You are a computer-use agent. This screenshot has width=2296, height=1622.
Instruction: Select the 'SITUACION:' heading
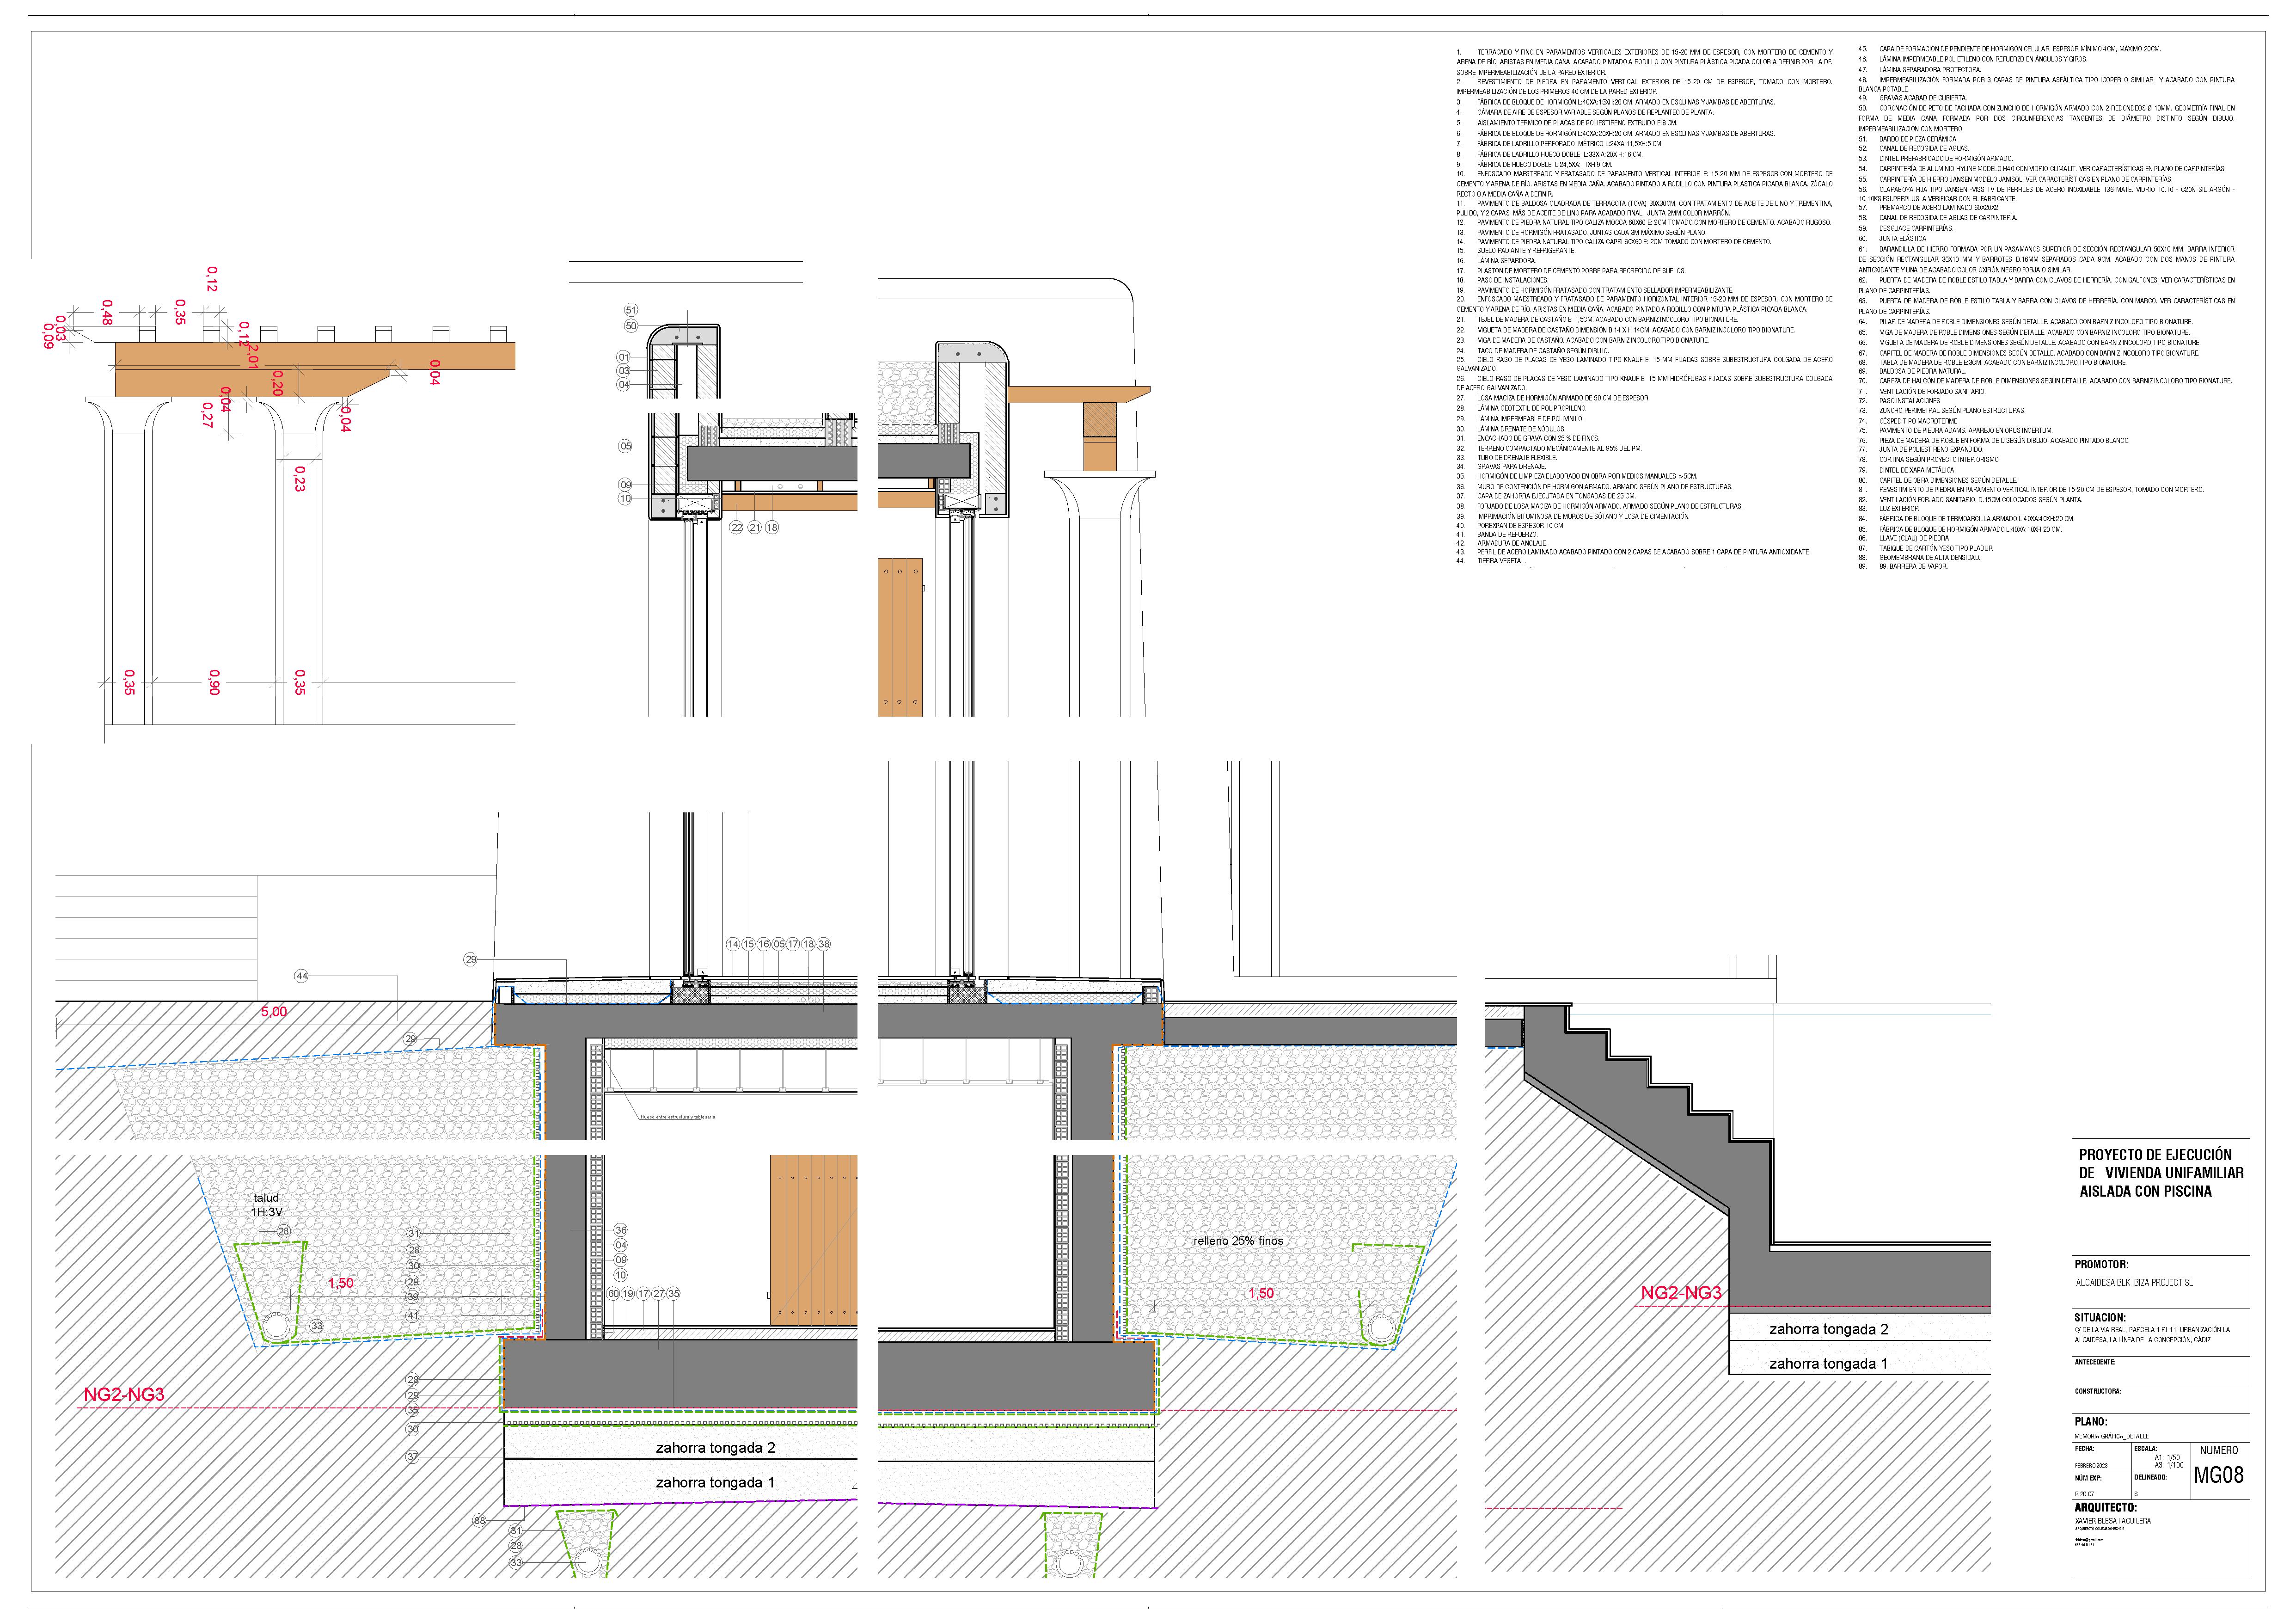point(2100,1318)
